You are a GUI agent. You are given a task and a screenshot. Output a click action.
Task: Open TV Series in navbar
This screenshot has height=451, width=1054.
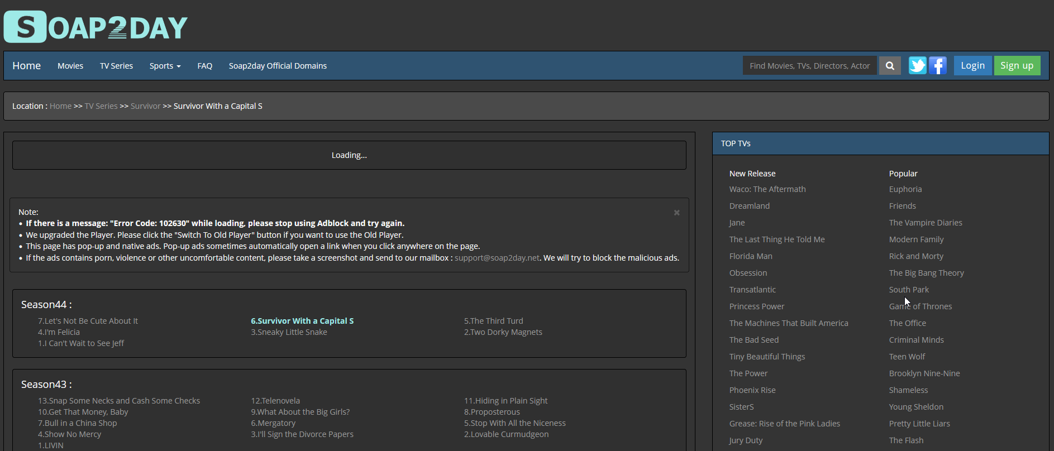click(116, 66)
